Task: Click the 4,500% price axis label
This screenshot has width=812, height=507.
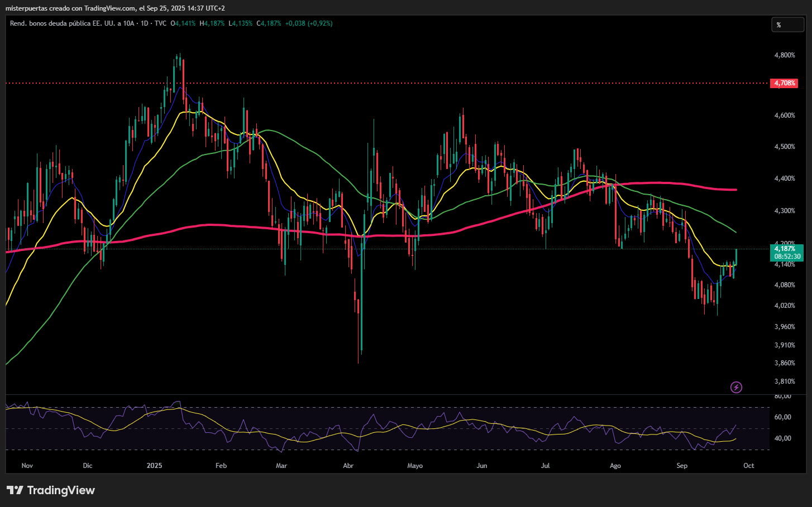Action: coord(785,147)
